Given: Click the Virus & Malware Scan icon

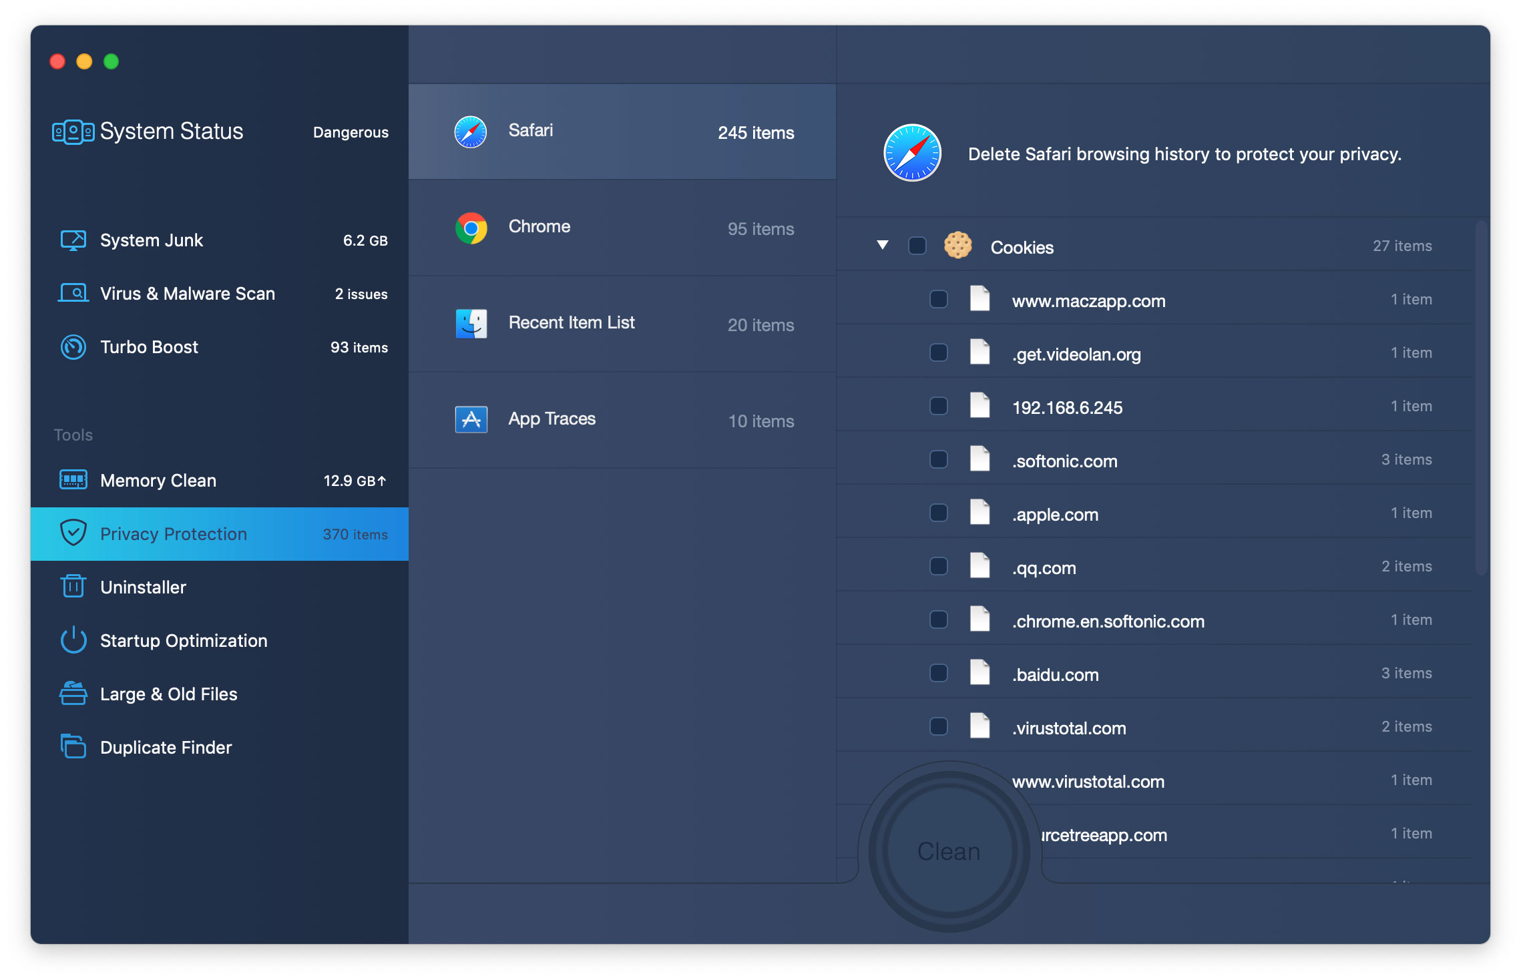Looking at the screenshot, I should (x=73, y=293).
